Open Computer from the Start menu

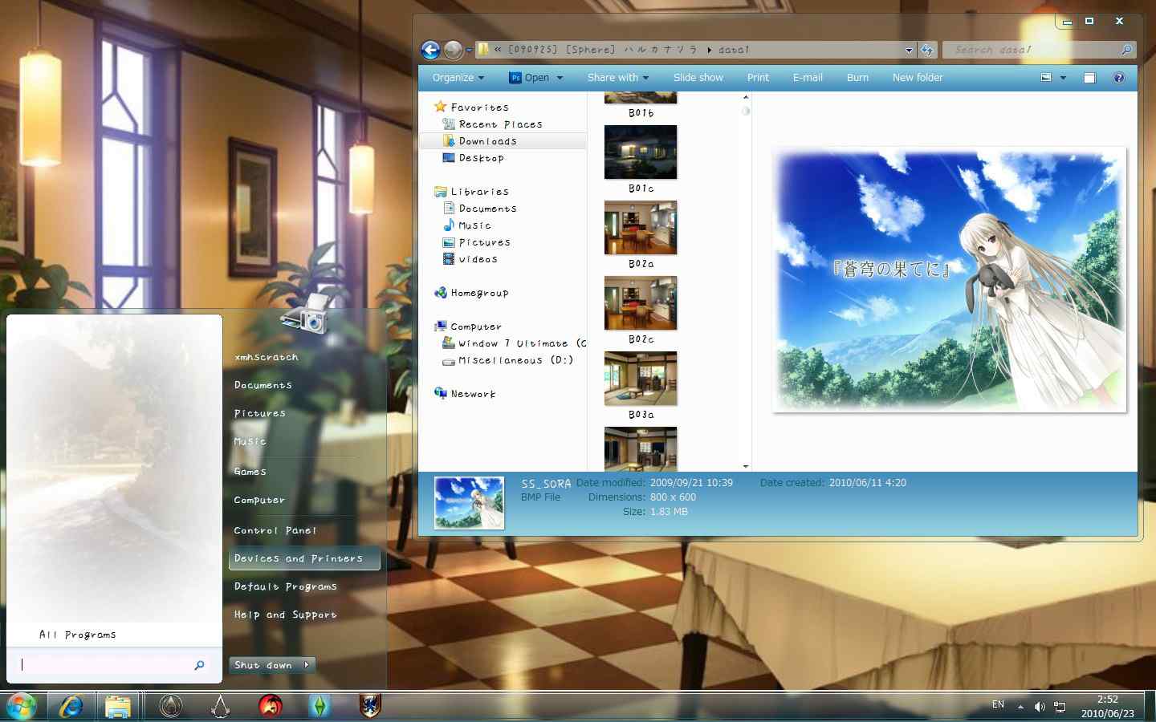click(x=259, y=500)
